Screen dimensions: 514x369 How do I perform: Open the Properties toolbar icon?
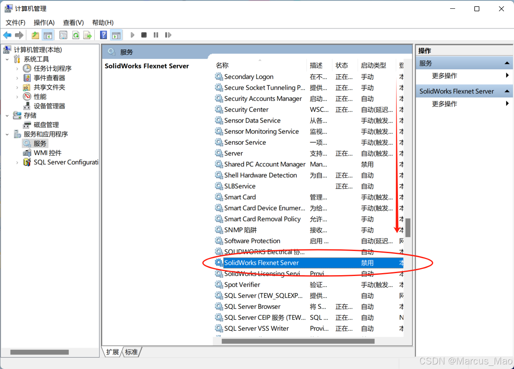tap(63, 35)
